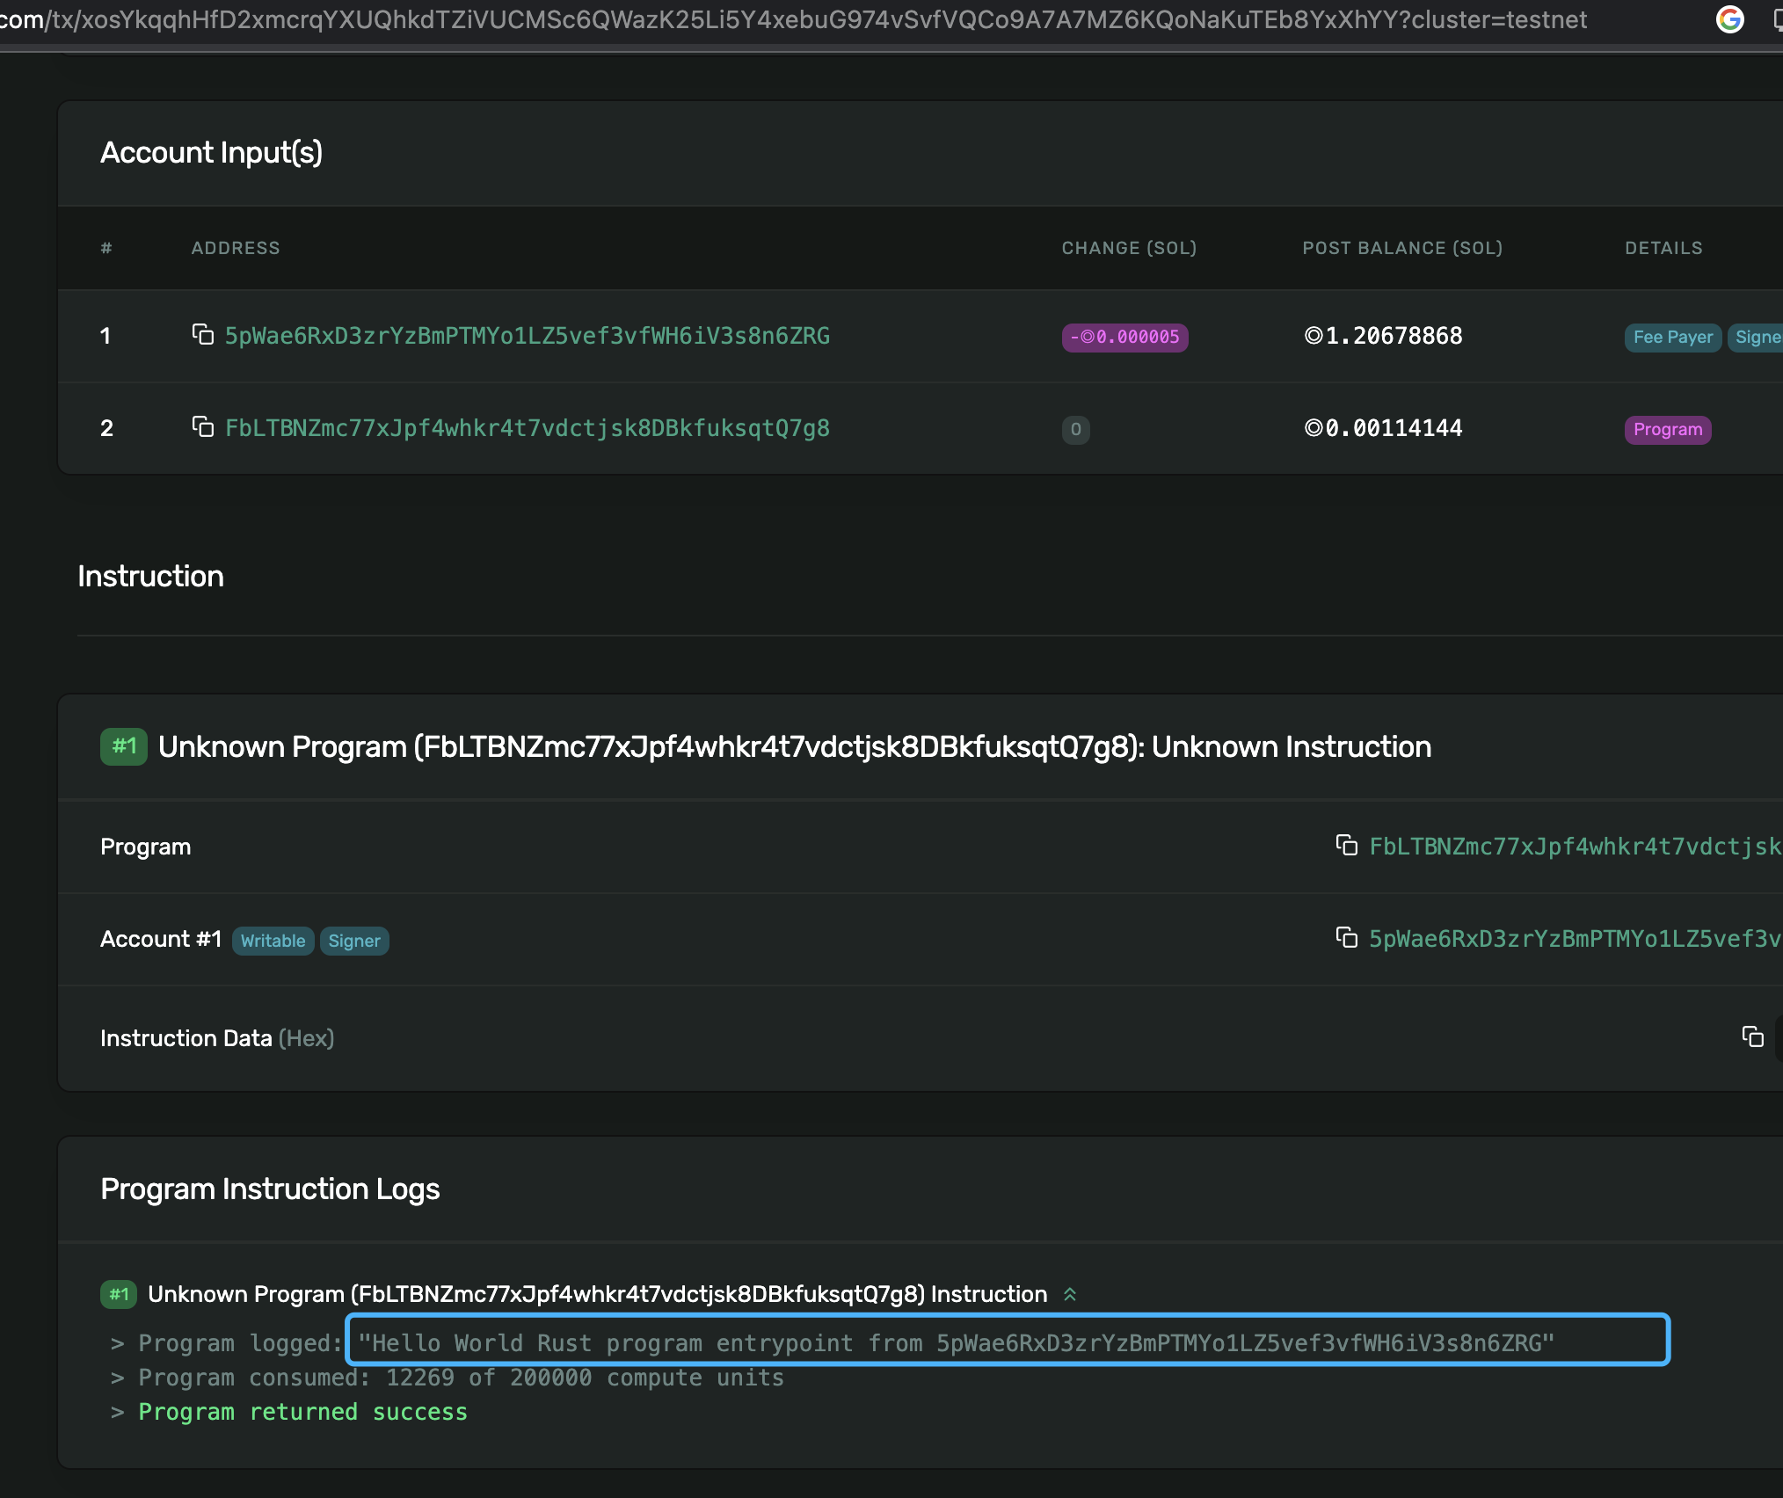Image resolution: width=1783 pixels, height=1498 pixels.
Task: Click the Fee Payer badge
Action: pyautogui.click(x=1672, y=338)
